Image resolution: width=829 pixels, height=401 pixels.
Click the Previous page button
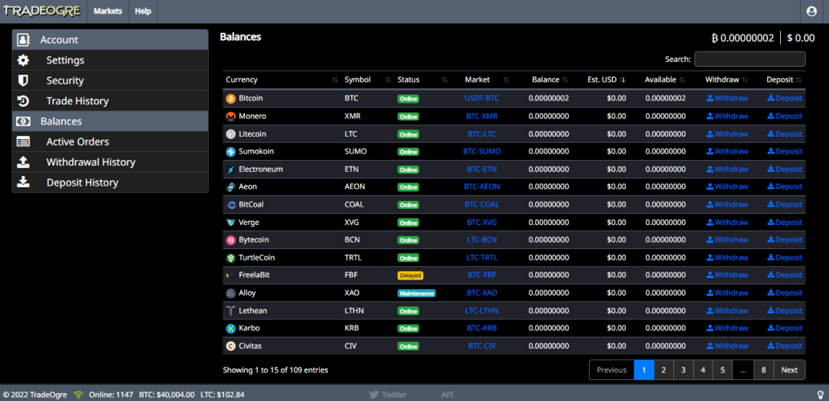611,370
